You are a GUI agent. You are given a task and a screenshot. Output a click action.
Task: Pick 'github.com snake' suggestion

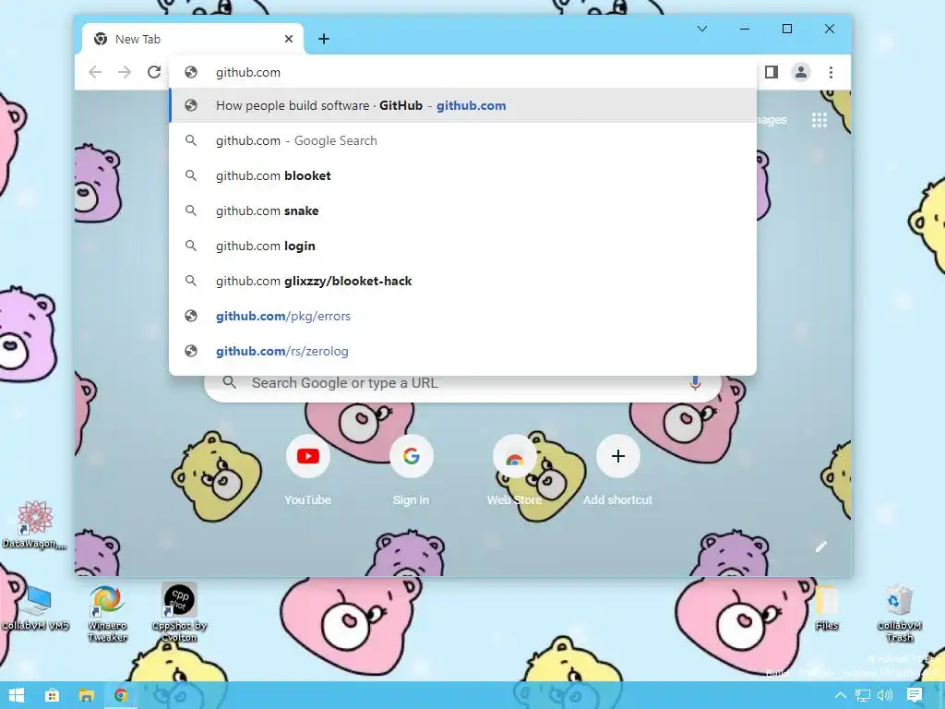[x=462, y=210]
